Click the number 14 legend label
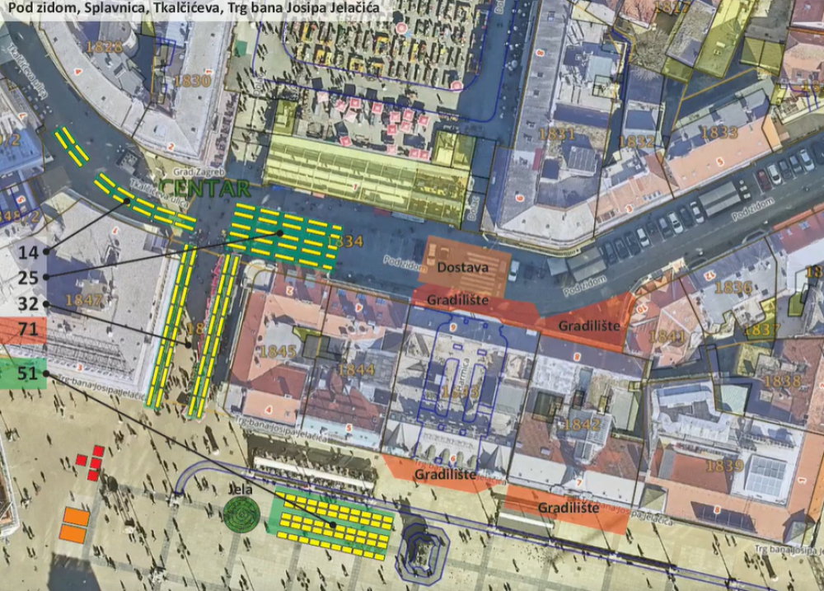This screenshot has width=824, height=591. [x=27, y=251]
